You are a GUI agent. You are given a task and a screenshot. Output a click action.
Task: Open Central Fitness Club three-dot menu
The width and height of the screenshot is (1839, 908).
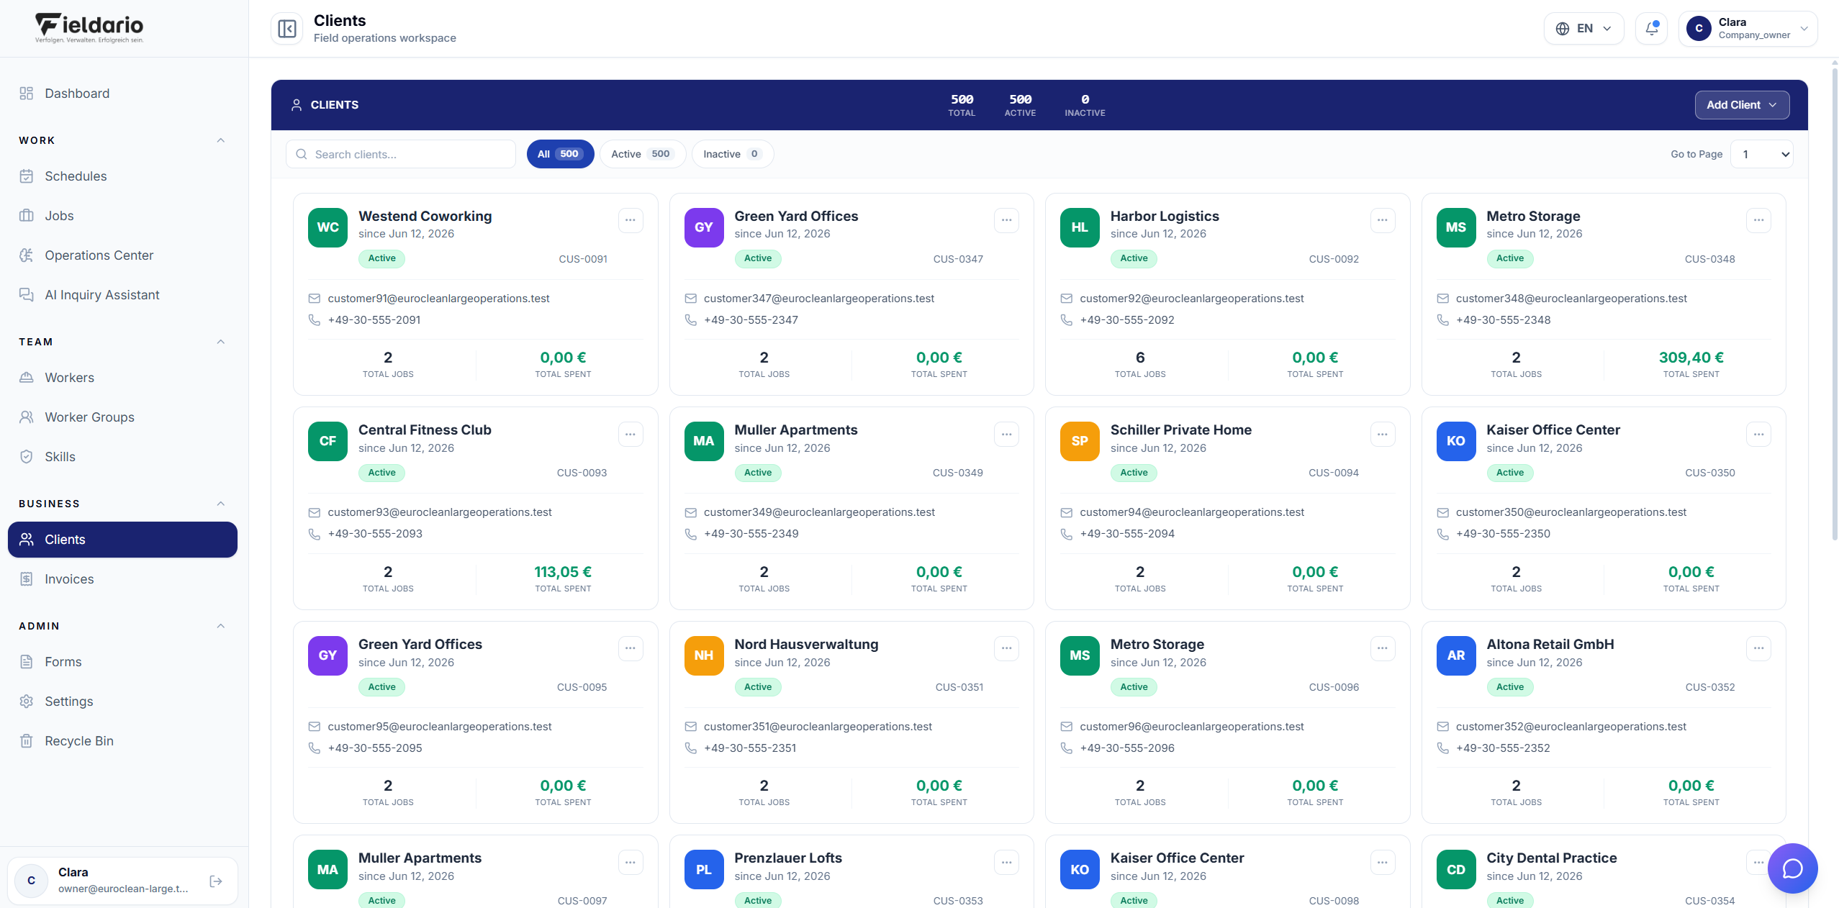(631, 435)
